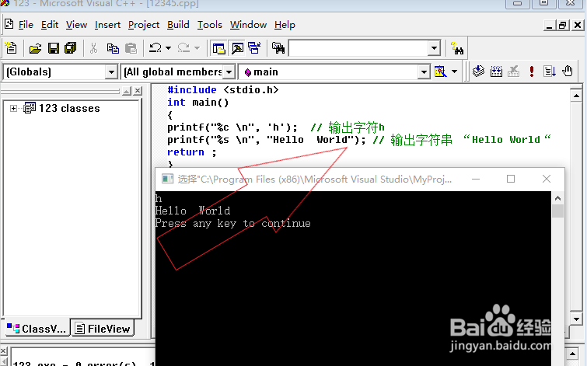Click the console window system menu icon
Viewport: 587px width, 366px height.
pyautogui.click(x=167, y=179)
